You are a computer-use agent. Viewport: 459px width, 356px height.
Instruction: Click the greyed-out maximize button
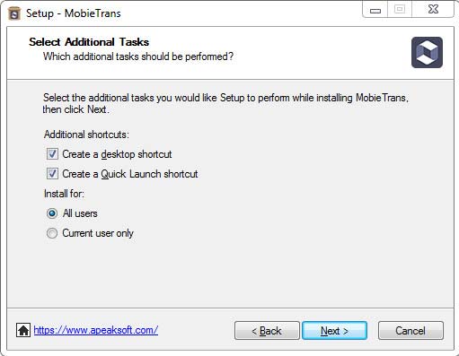[x=400, y=10]
